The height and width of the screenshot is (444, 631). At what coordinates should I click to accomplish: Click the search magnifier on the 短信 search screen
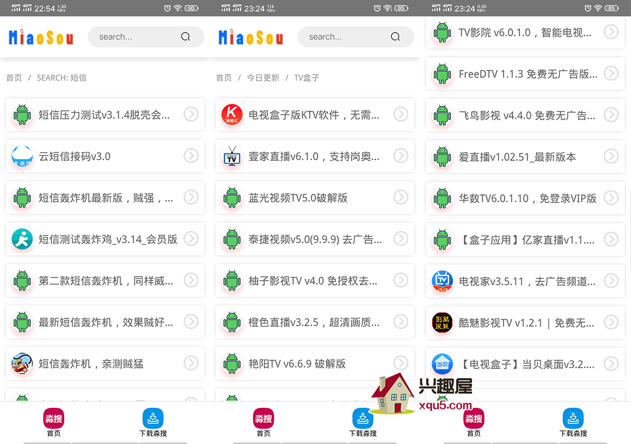point(185,37)
